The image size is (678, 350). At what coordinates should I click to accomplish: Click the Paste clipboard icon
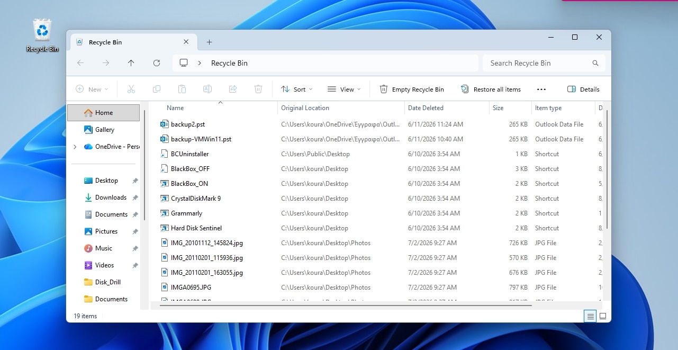[182, 89]
